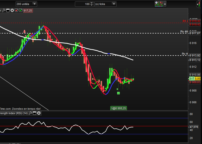Click the 6 908 price scale tick
Image resolution: width=202 pixels, height=144 pixels.
click(x=193, y=90)
